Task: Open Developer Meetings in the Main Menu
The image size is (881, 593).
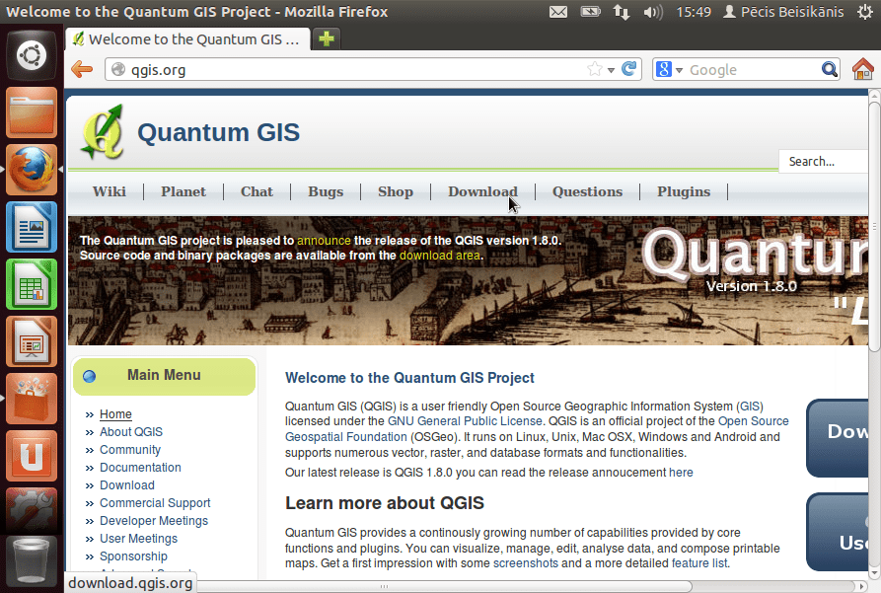Action: pos(154,521)
